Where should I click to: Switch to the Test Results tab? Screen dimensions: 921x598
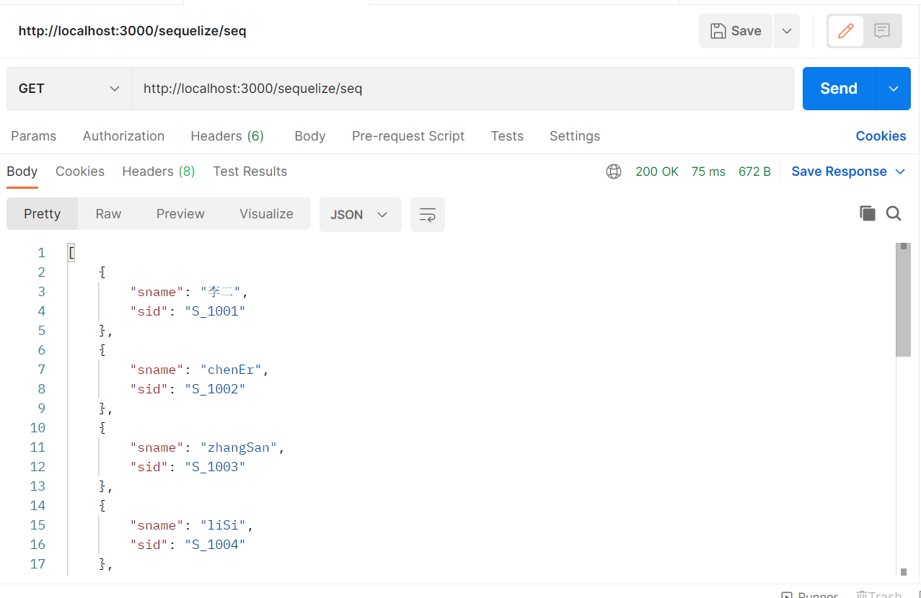coord(250,171)
